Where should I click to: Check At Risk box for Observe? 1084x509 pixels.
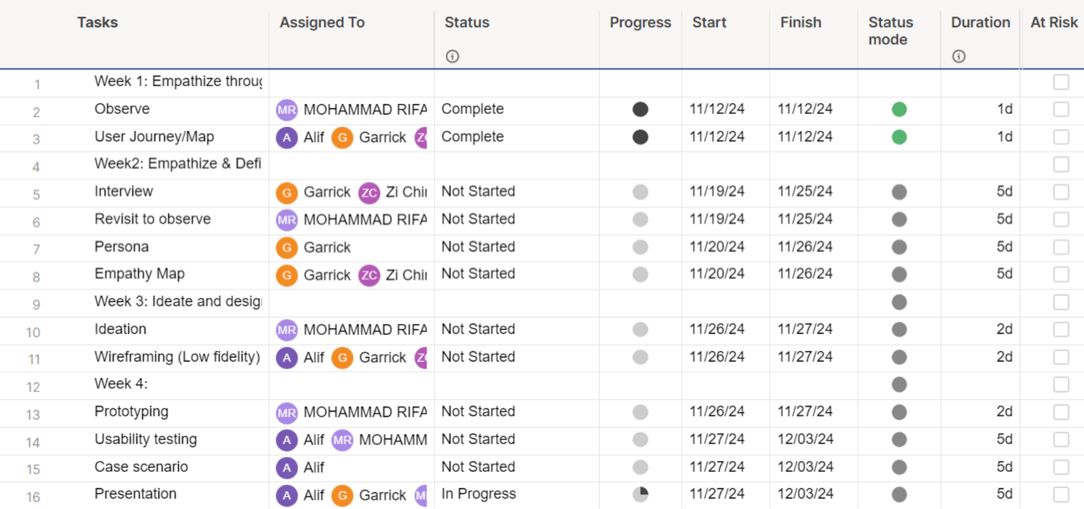(x=1061, y=109)
